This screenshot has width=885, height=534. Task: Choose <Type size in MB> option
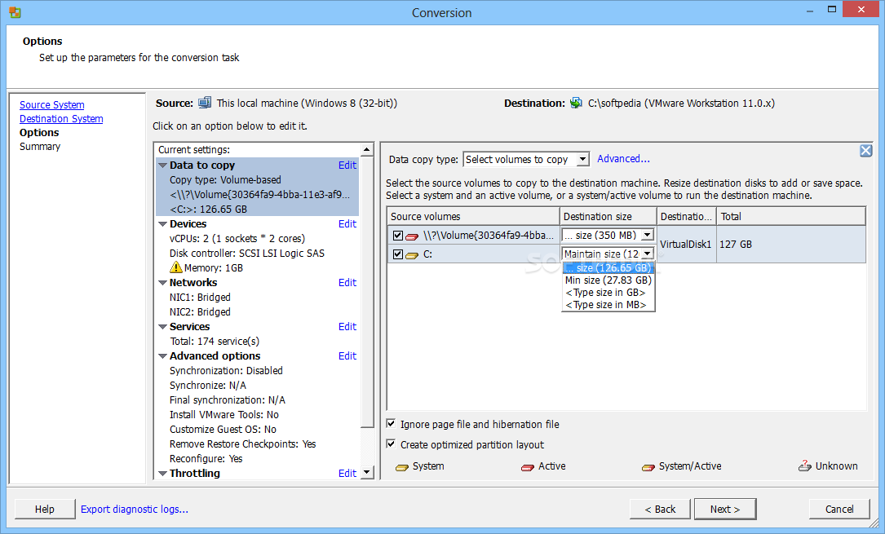coord(608,305)
